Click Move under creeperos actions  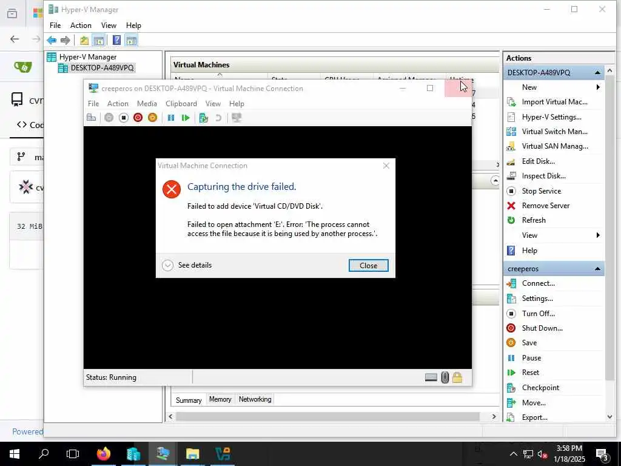[534, 403]
